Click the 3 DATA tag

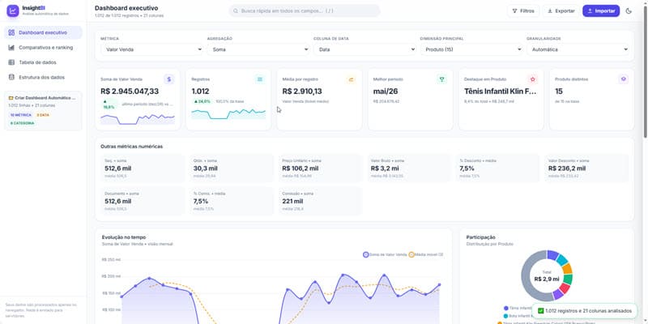coord(43,115)
